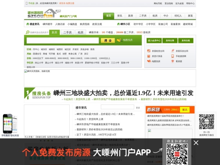
Task: Filter by price 12000元以上
Action: tap(104, 58)
